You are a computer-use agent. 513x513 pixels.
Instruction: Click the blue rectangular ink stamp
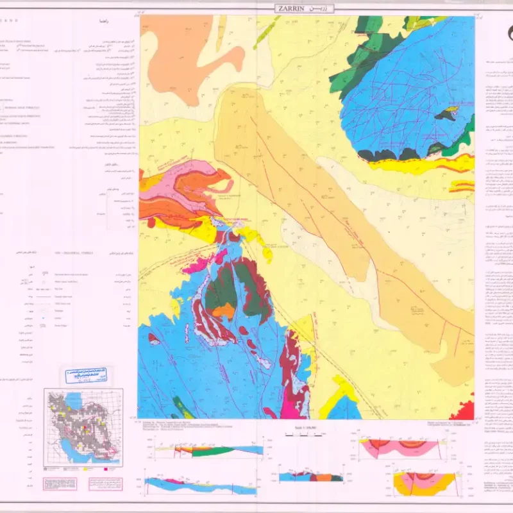tap(86, 375)
